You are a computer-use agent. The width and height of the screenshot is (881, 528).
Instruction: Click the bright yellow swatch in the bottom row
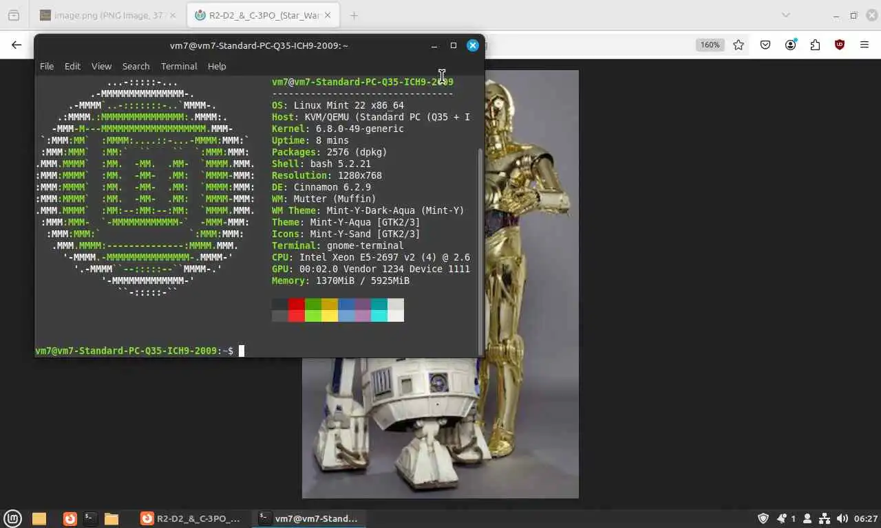tap(330, 316)
